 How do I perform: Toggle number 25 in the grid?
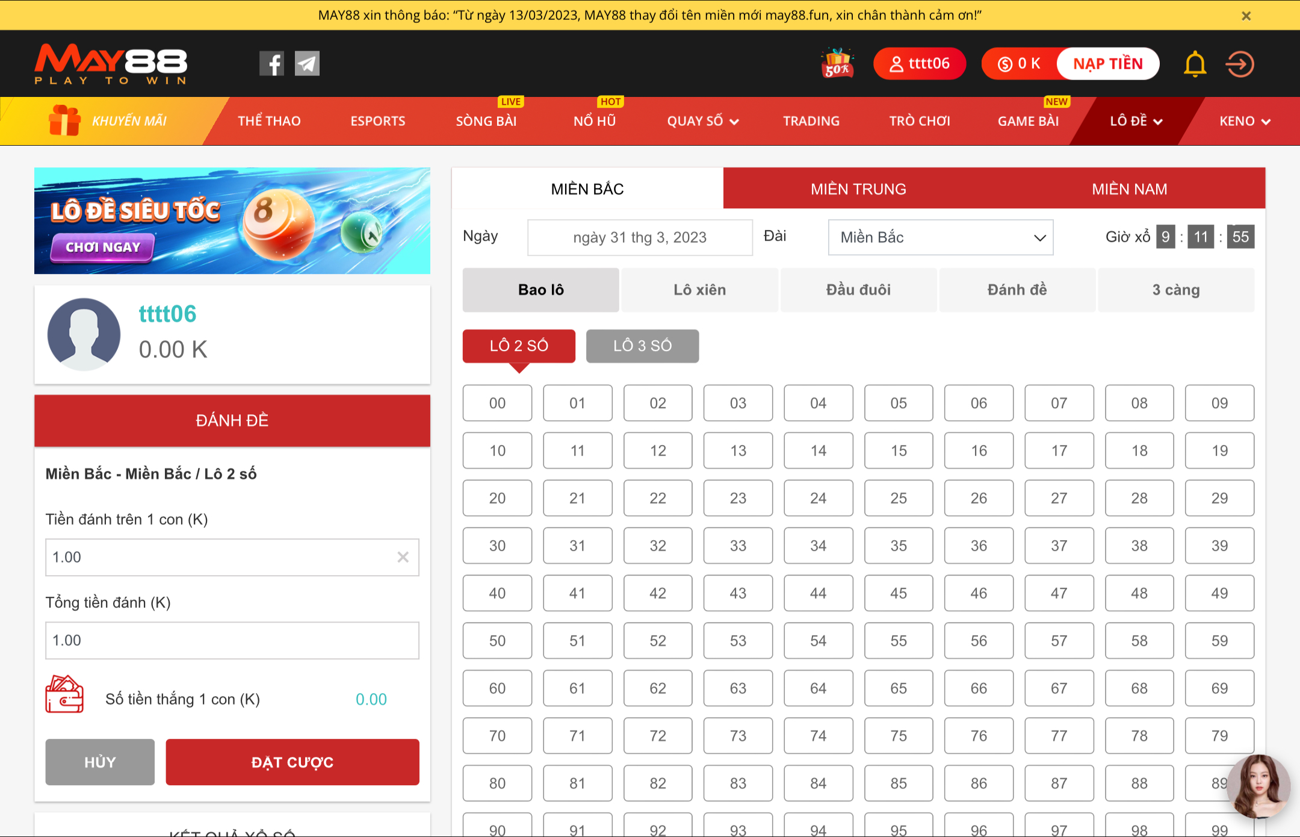tap(899, 498)
